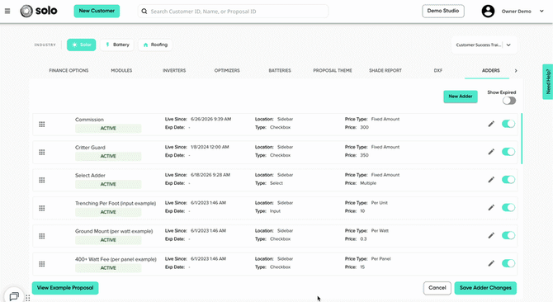The width and height of the screenshot is (553, 302).
Task: Edit the Commission adder with pencil icon
Action: pyautogui.click(x=491, y=124)
